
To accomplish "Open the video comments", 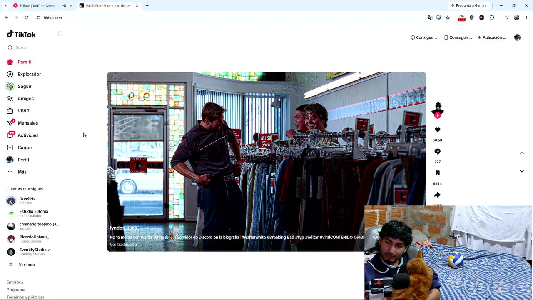I will pyautogui.click(x=437, y=151).
